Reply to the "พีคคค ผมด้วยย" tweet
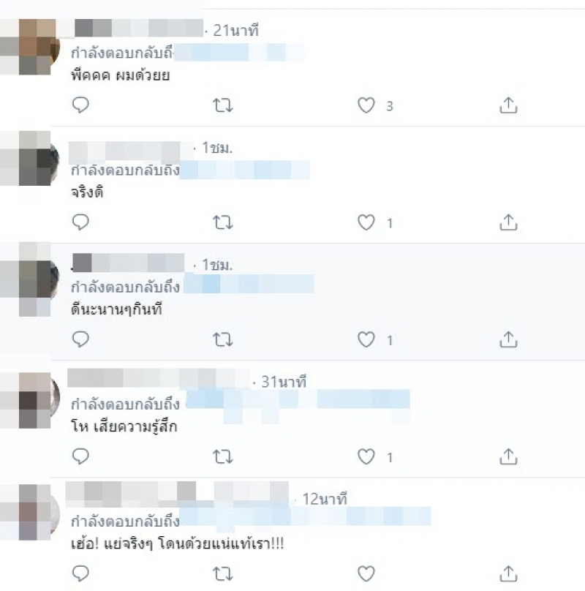 tap(80, 105)
